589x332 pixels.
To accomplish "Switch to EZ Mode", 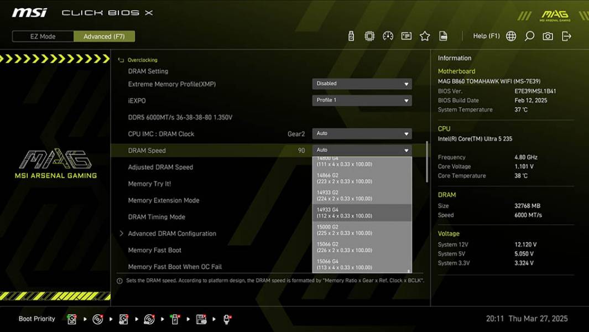I will [x=43, y=37].
